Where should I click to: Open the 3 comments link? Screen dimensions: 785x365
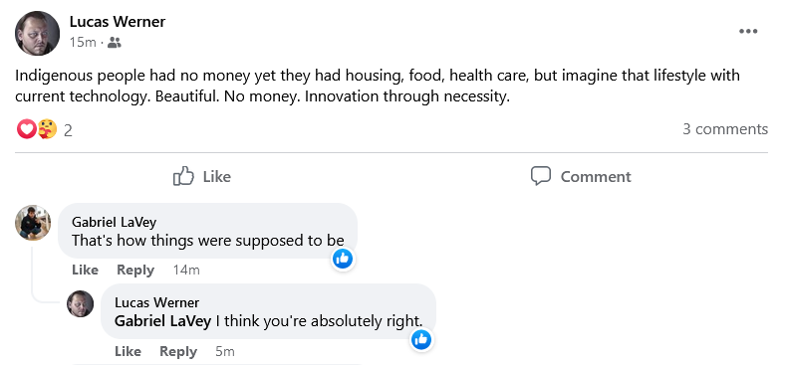725,129
